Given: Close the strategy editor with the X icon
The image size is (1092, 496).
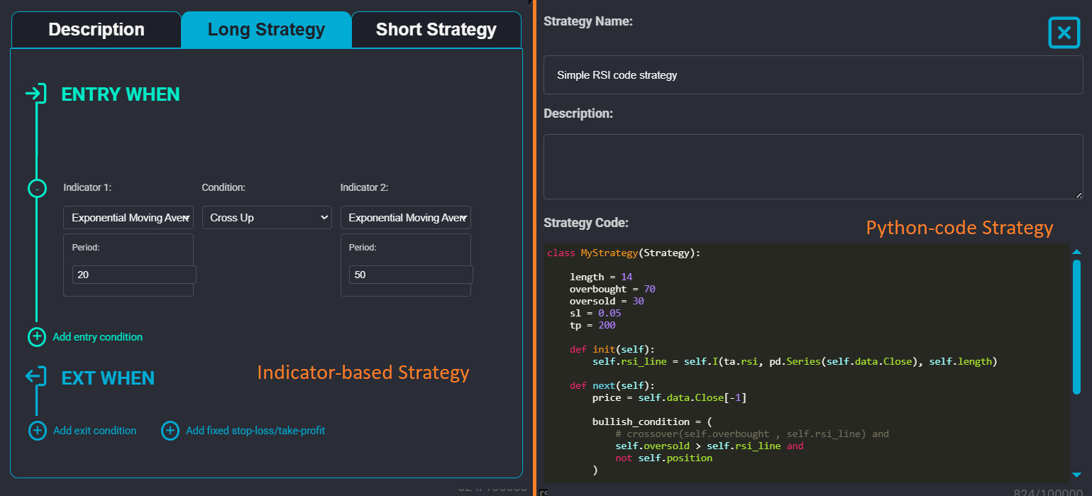Looking at the screenshot, I should (1064, 33).
